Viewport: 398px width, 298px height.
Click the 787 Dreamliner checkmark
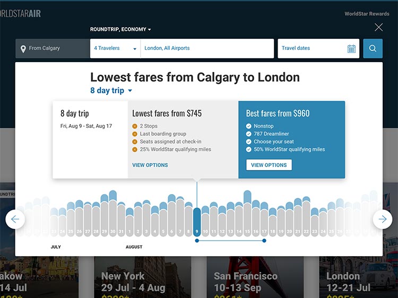coord(249,134)
